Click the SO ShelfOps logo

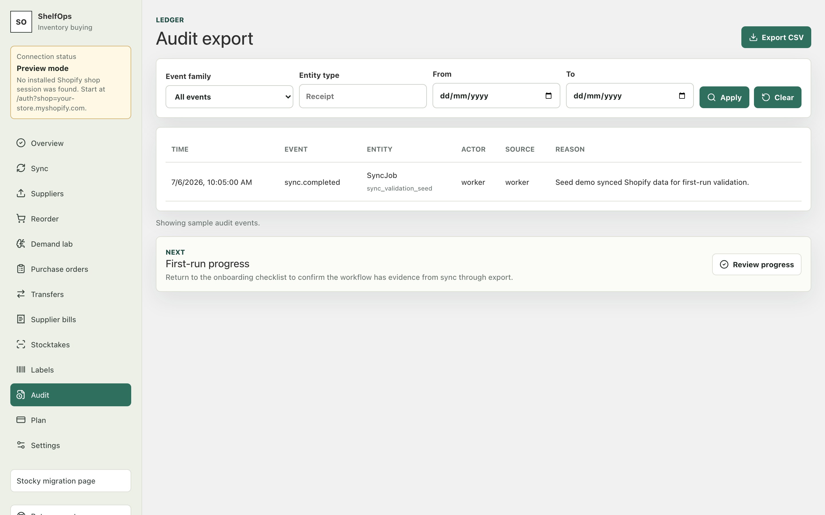click(21, 22)
